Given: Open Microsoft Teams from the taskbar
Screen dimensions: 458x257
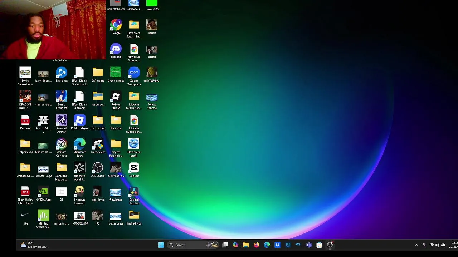Looking at the screenshot, I should [309, 245].
